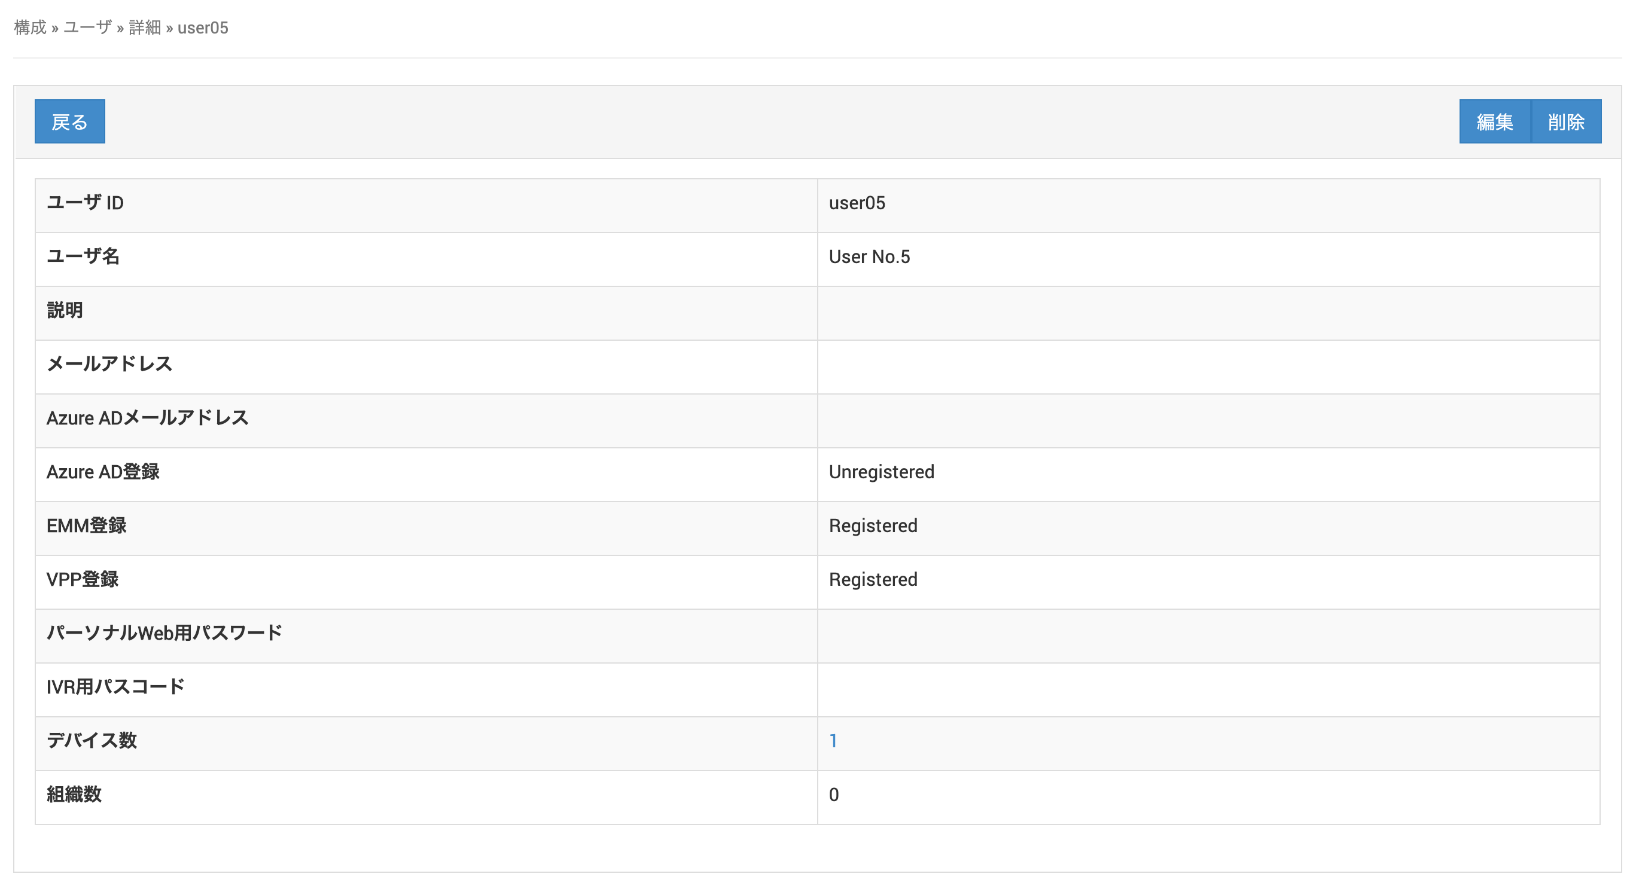The image size is (1633, 880).
Task: Click the VPP登録 Registered value
Action: click(x=873, y=580)
